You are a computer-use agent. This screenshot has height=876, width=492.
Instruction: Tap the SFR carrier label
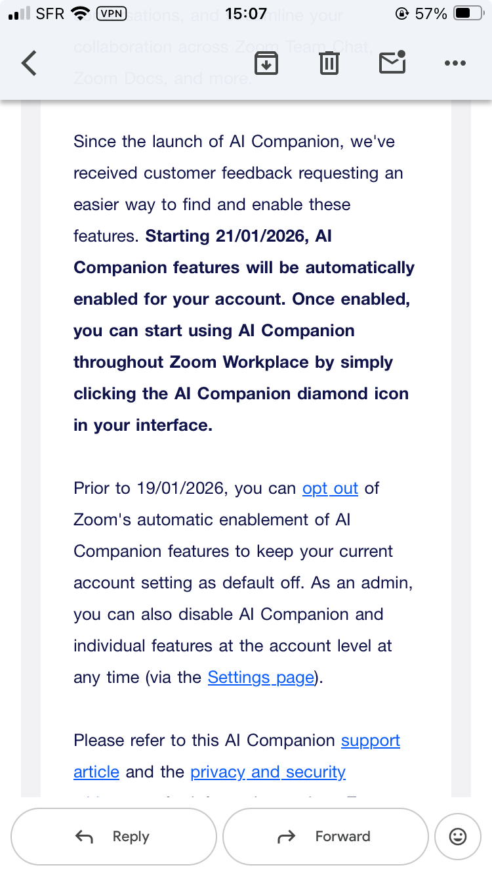coord(50,13)
